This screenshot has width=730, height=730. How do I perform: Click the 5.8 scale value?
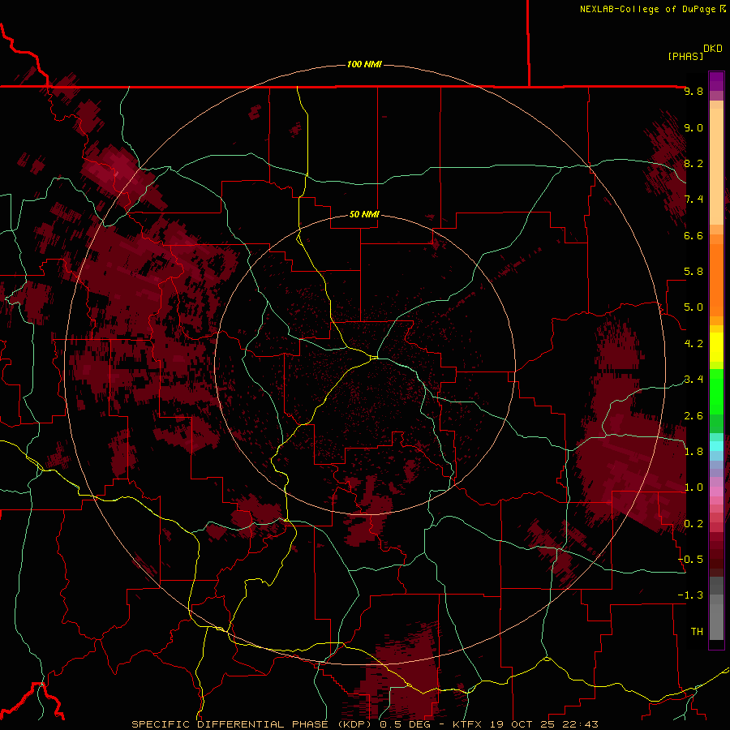693,272
